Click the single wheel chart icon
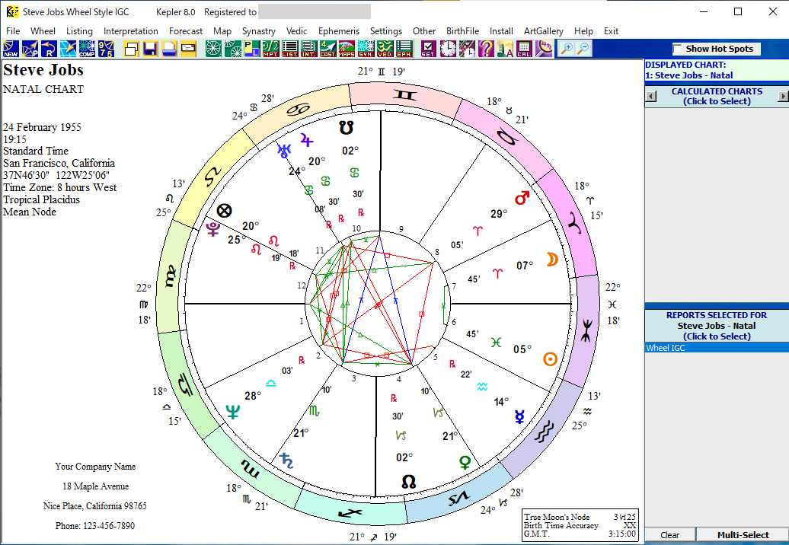Viewport: 789px width, 545px height. (213, 49)
